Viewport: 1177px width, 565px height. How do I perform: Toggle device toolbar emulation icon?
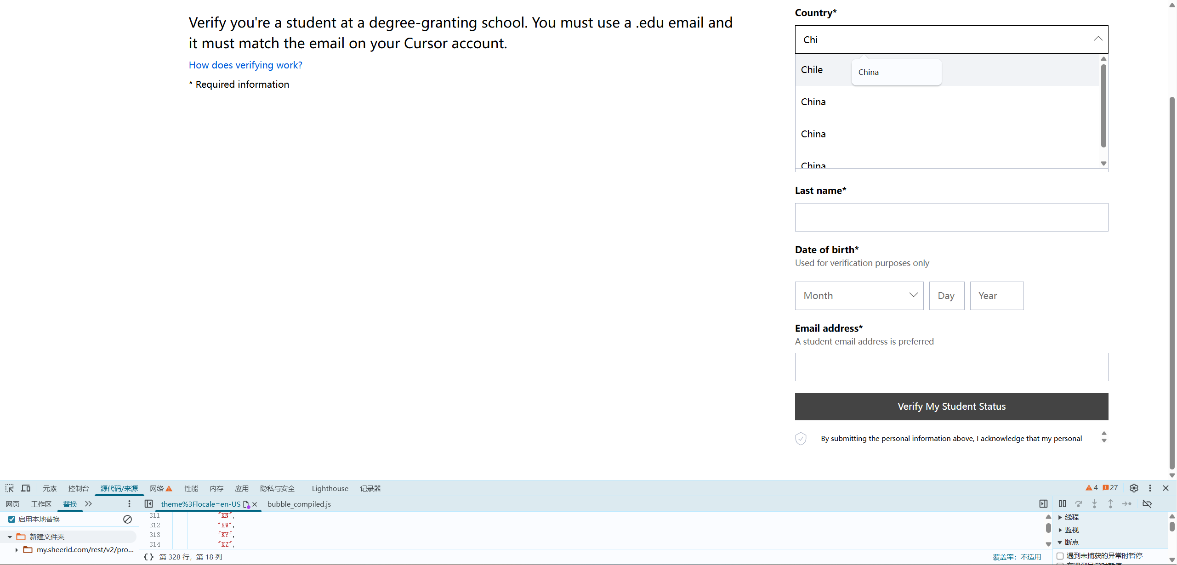click(26, 488)
